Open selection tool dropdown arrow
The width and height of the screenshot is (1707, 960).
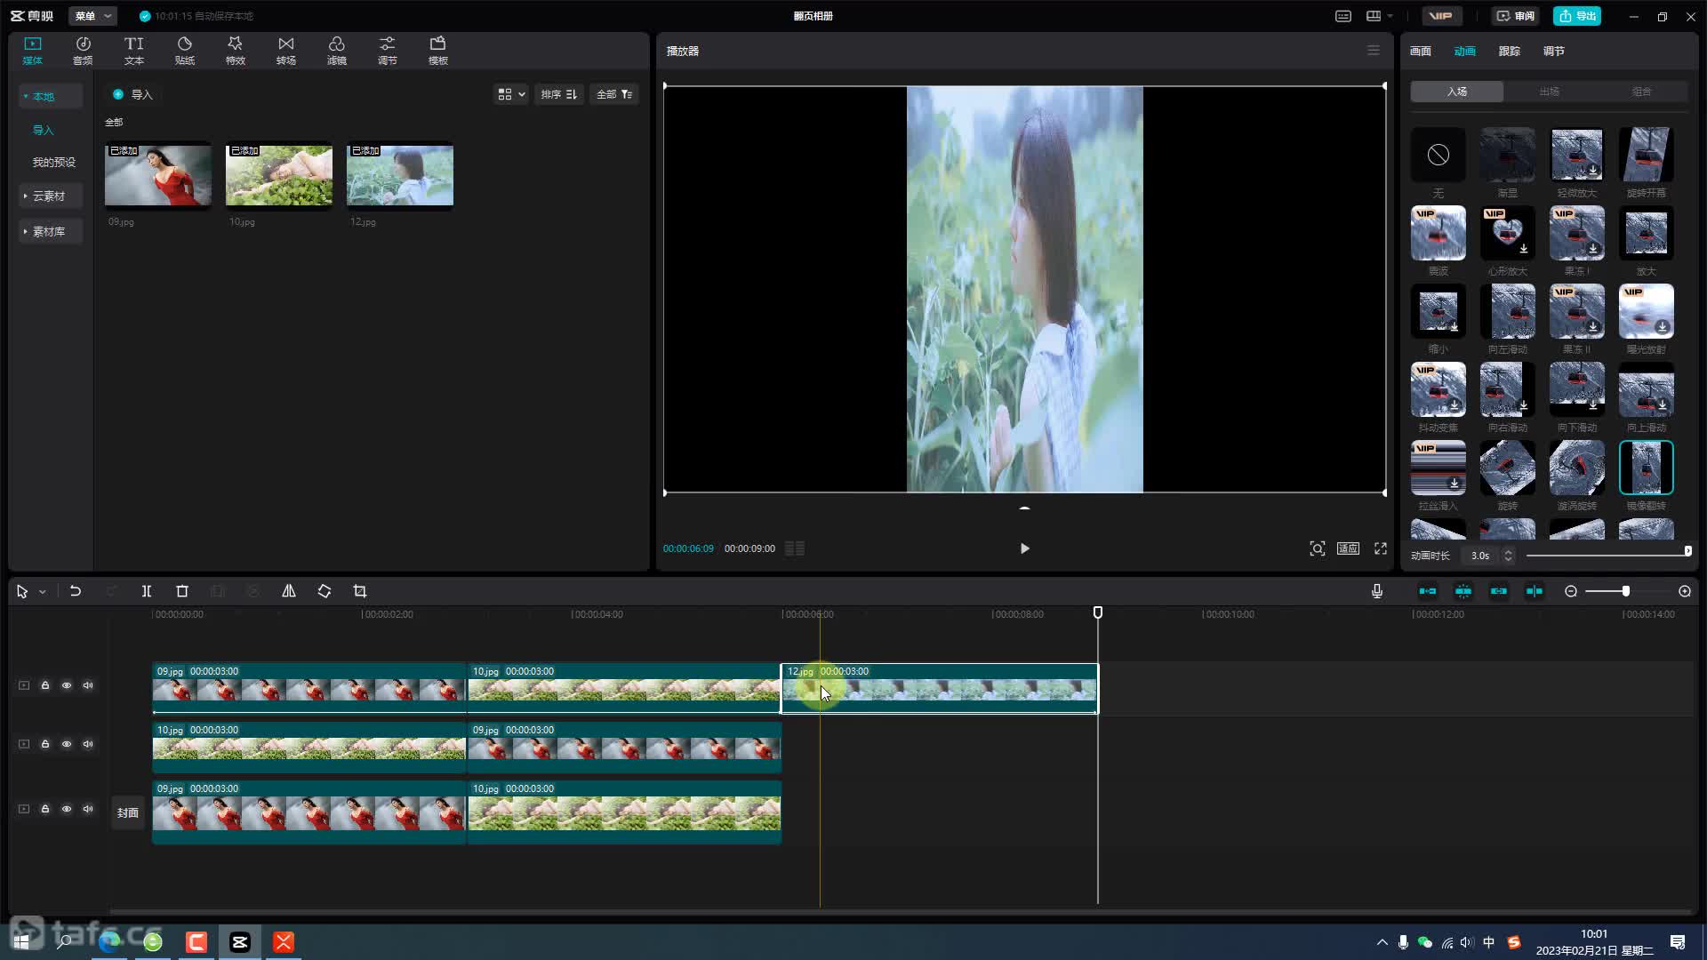pos(42,592)
